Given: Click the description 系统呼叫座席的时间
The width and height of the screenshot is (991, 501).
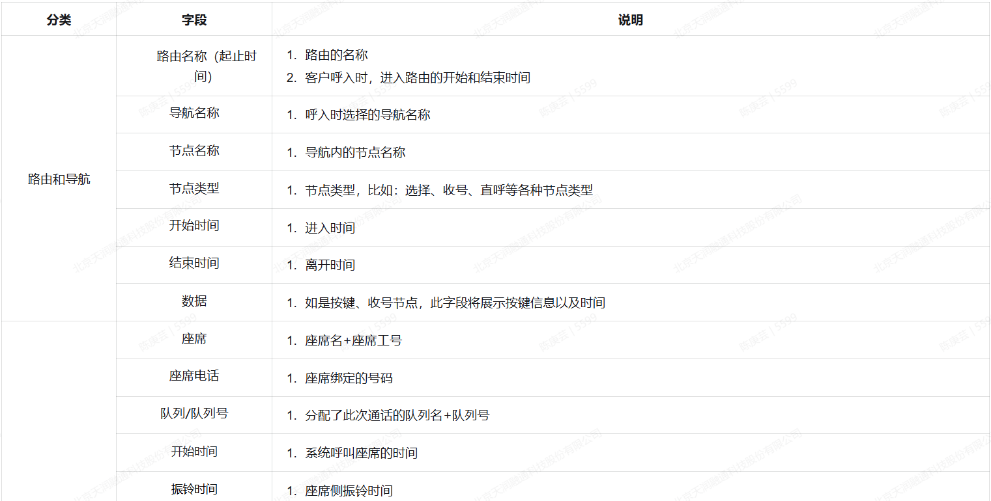Looking at the screenshot, I should point(361,453).
